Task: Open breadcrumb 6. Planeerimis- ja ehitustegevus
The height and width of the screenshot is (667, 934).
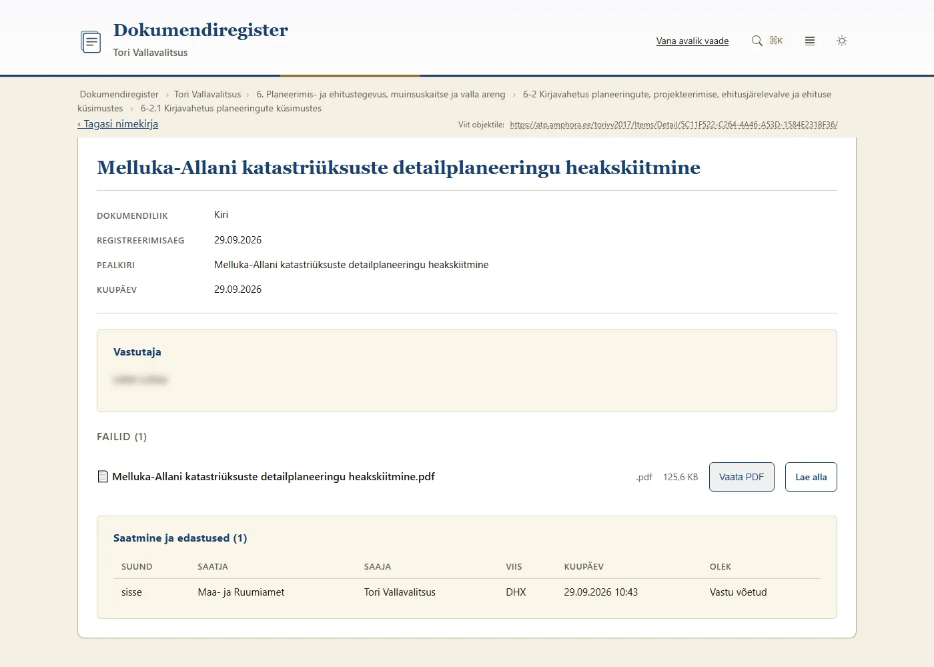Action: [381, 94]
